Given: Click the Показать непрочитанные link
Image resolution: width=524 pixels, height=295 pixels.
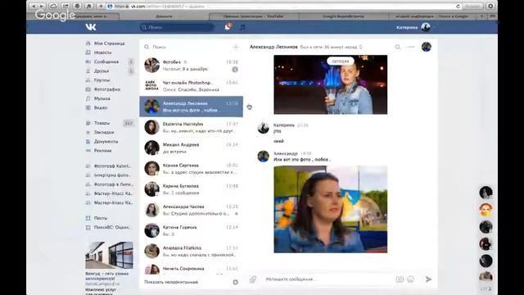Looking at the screenshot, I should (171, 282).
